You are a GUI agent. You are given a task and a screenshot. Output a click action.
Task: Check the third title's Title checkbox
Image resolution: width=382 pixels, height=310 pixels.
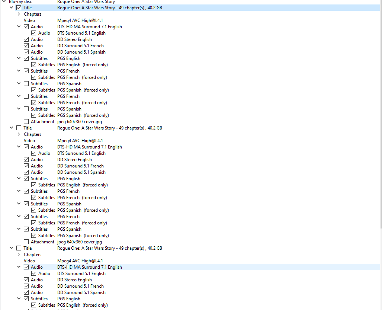(19, 248)
